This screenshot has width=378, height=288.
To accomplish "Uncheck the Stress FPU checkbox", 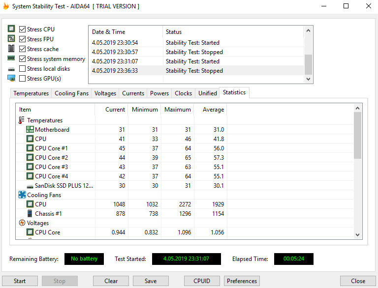I will click(x=22, y=39).
